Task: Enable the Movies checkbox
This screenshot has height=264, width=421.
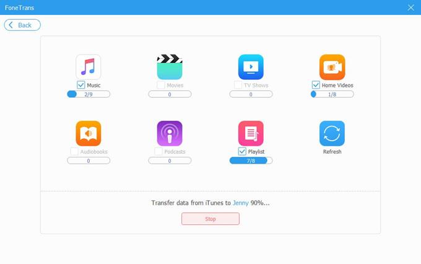Action: [161, 85]
